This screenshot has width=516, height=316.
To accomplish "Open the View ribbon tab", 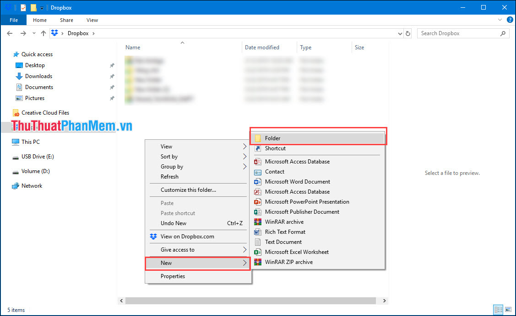I will pos(92,20).
